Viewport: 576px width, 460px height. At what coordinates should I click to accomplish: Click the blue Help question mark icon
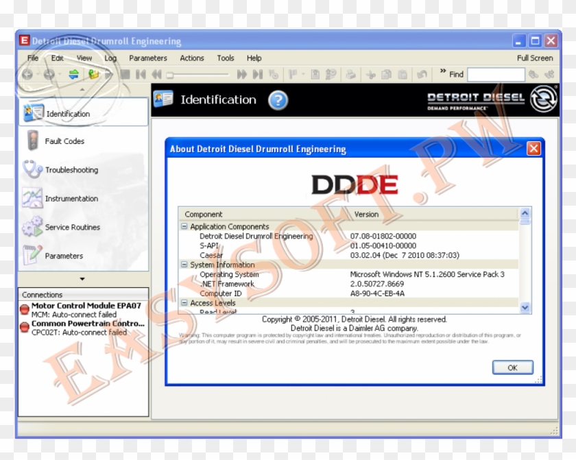pyautogui.click(x=278, y=100)
